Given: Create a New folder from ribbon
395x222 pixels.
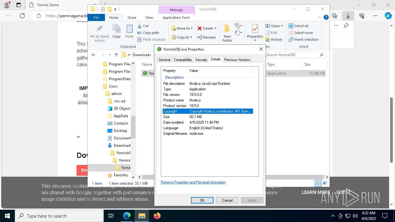Looking at the screenshot, I should click(x=227, y=33).
